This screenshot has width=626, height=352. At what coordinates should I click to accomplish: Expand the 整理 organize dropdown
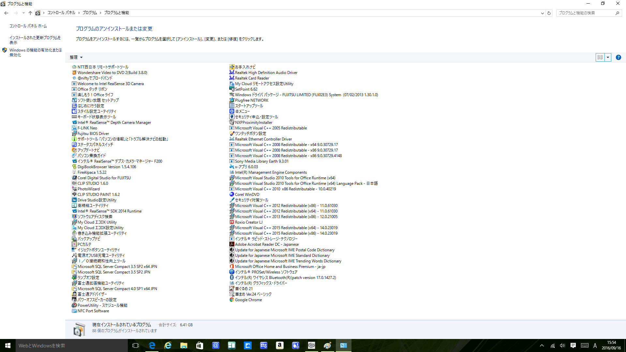(76, 57)
